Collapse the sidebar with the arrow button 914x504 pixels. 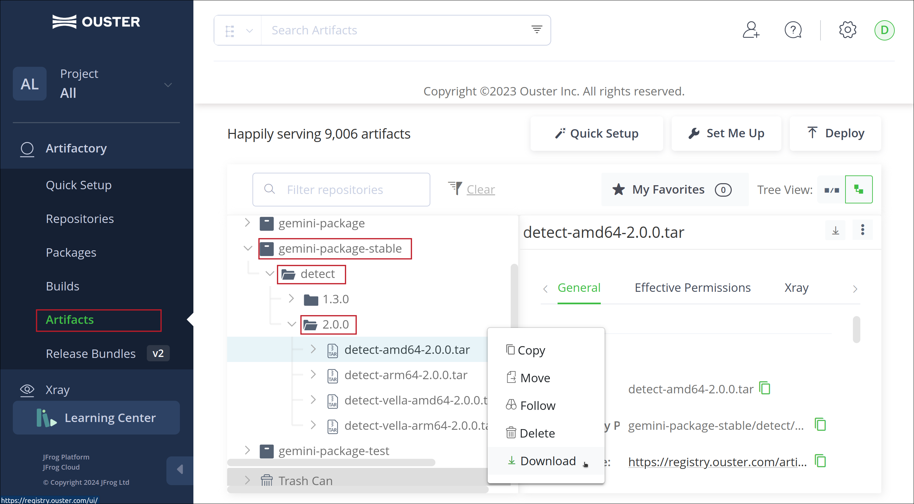(x=180, y=470)
